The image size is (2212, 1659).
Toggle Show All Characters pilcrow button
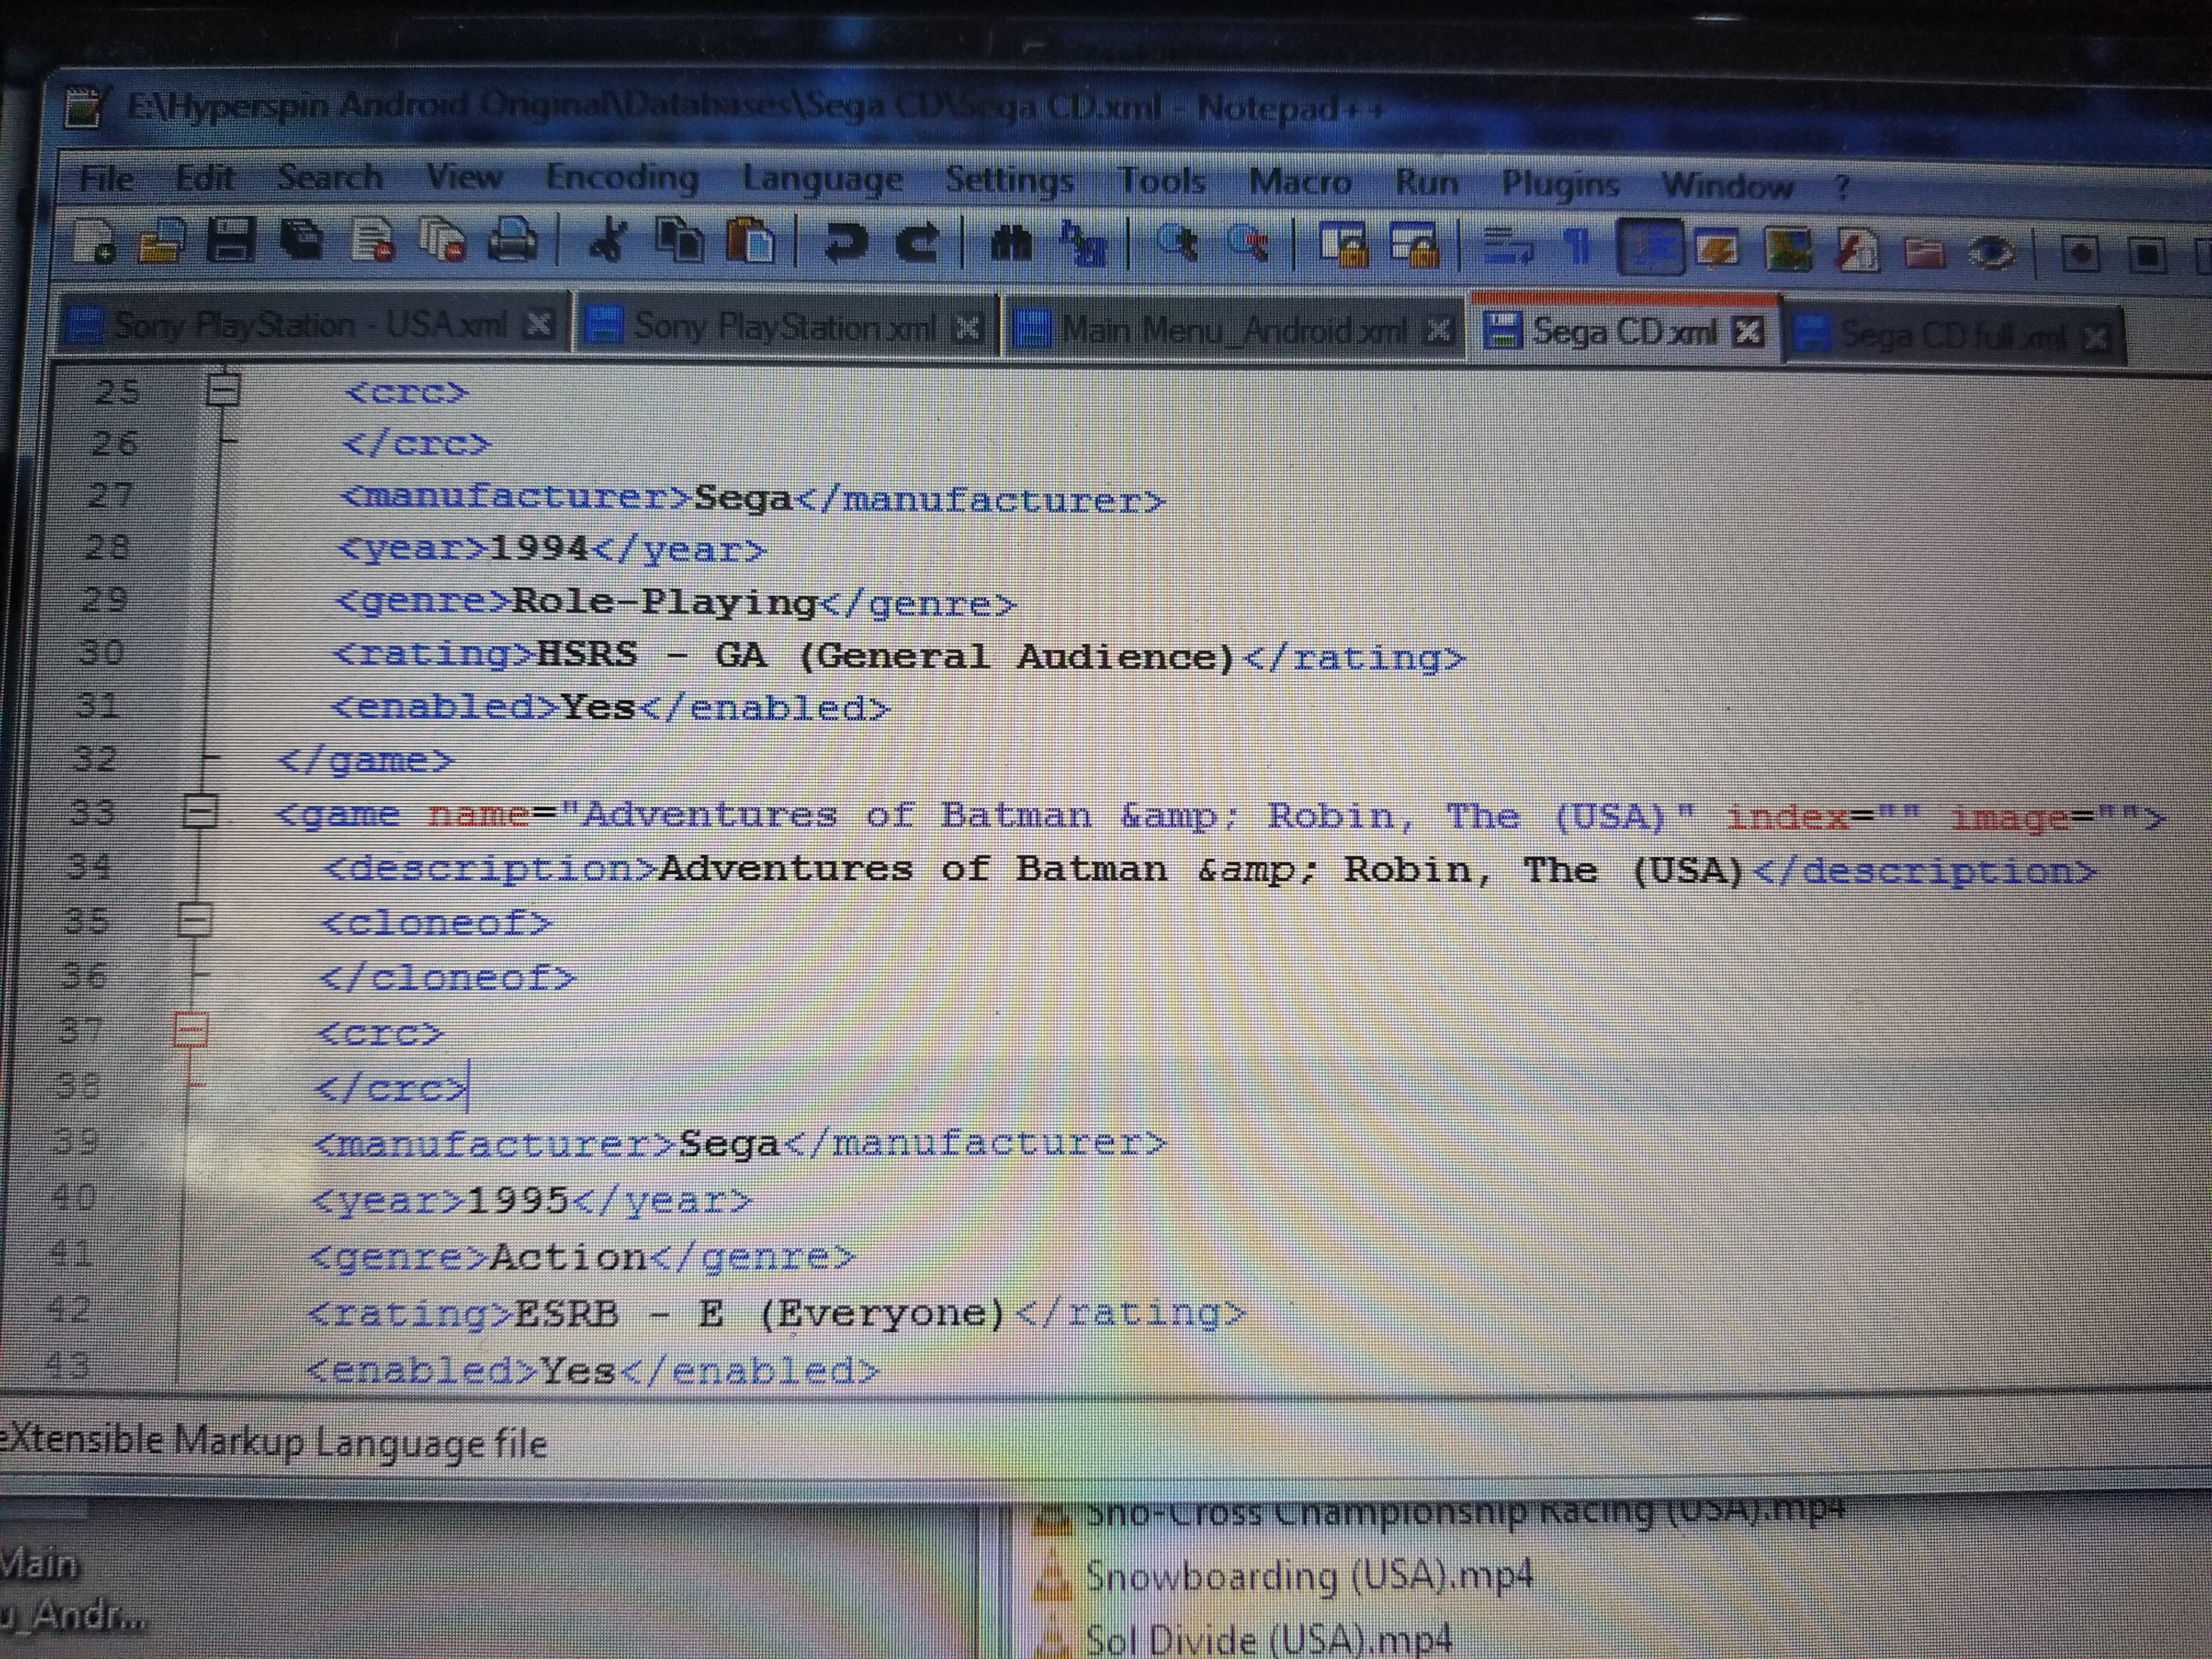(x=1577, y=247)
